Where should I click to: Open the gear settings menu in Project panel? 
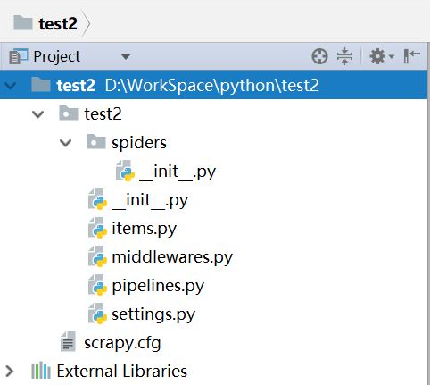point(382,56)
